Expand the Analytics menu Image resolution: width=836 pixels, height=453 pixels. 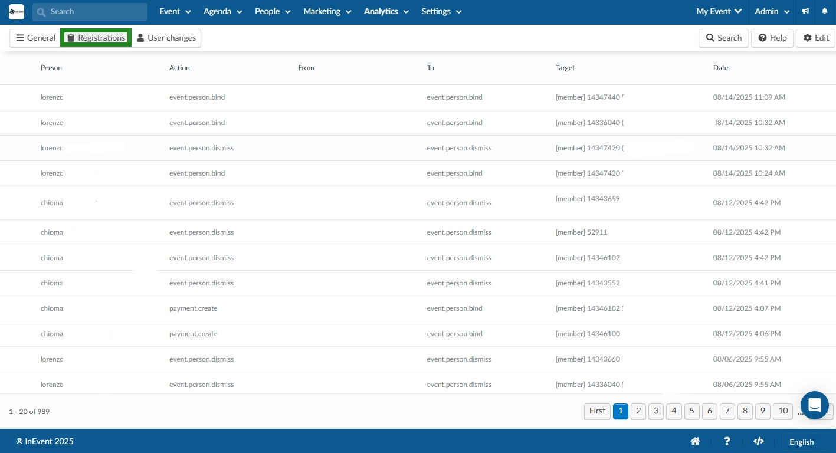point(386,11)
